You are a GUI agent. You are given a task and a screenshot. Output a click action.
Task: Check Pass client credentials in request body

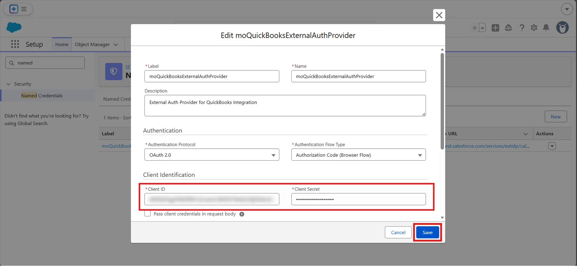147,213
